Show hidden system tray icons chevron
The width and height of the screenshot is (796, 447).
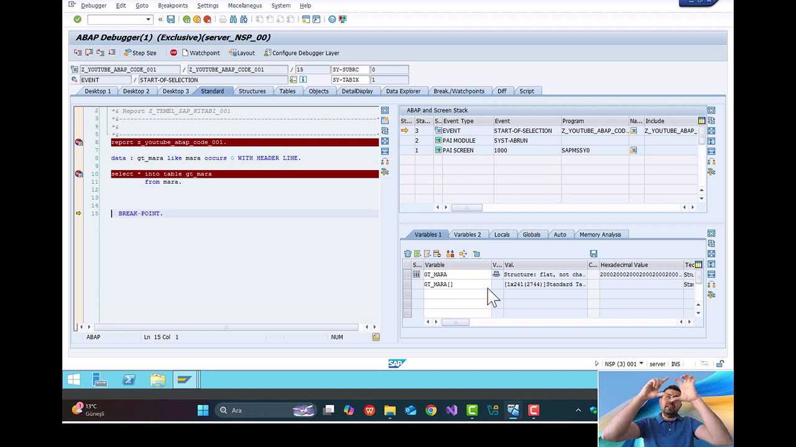pyautogui.click(x=578, y=410)
